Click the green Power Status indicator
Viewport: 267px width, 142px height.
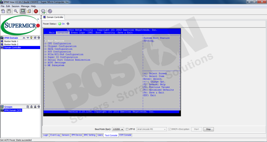point(60,24)
